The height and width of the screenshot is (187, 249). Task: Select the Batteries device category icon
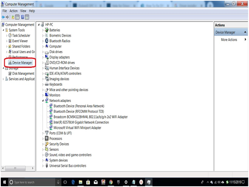pos(46,30)
